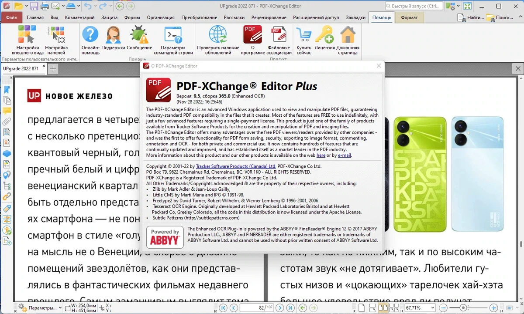Open the Файл menu
The width and height of the screenshot is (524, 314).
(12, 17)
